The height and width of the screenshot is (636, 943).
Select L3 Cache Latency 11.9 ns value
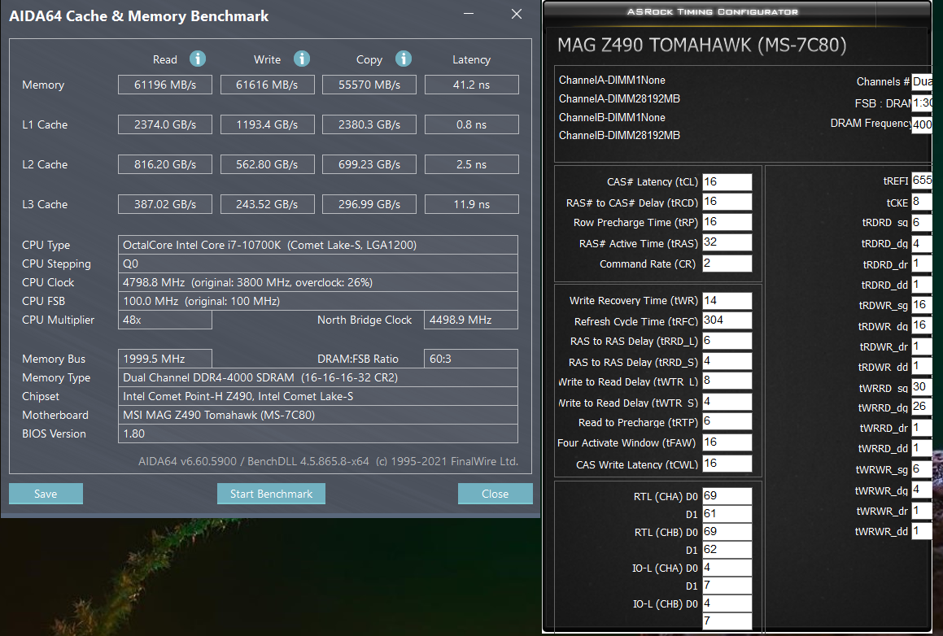point(472,204)
